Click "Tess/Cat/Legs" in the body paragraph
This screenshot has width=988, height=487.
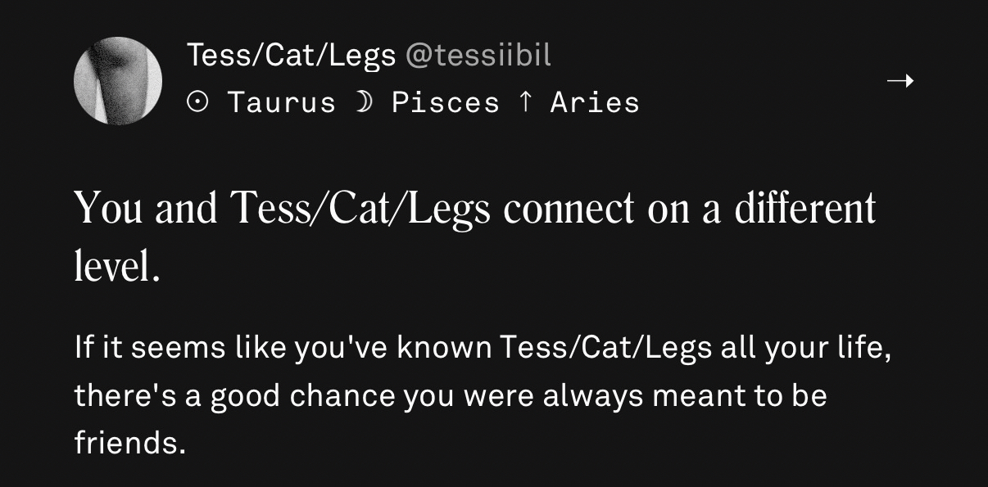(x=605, y=348)
